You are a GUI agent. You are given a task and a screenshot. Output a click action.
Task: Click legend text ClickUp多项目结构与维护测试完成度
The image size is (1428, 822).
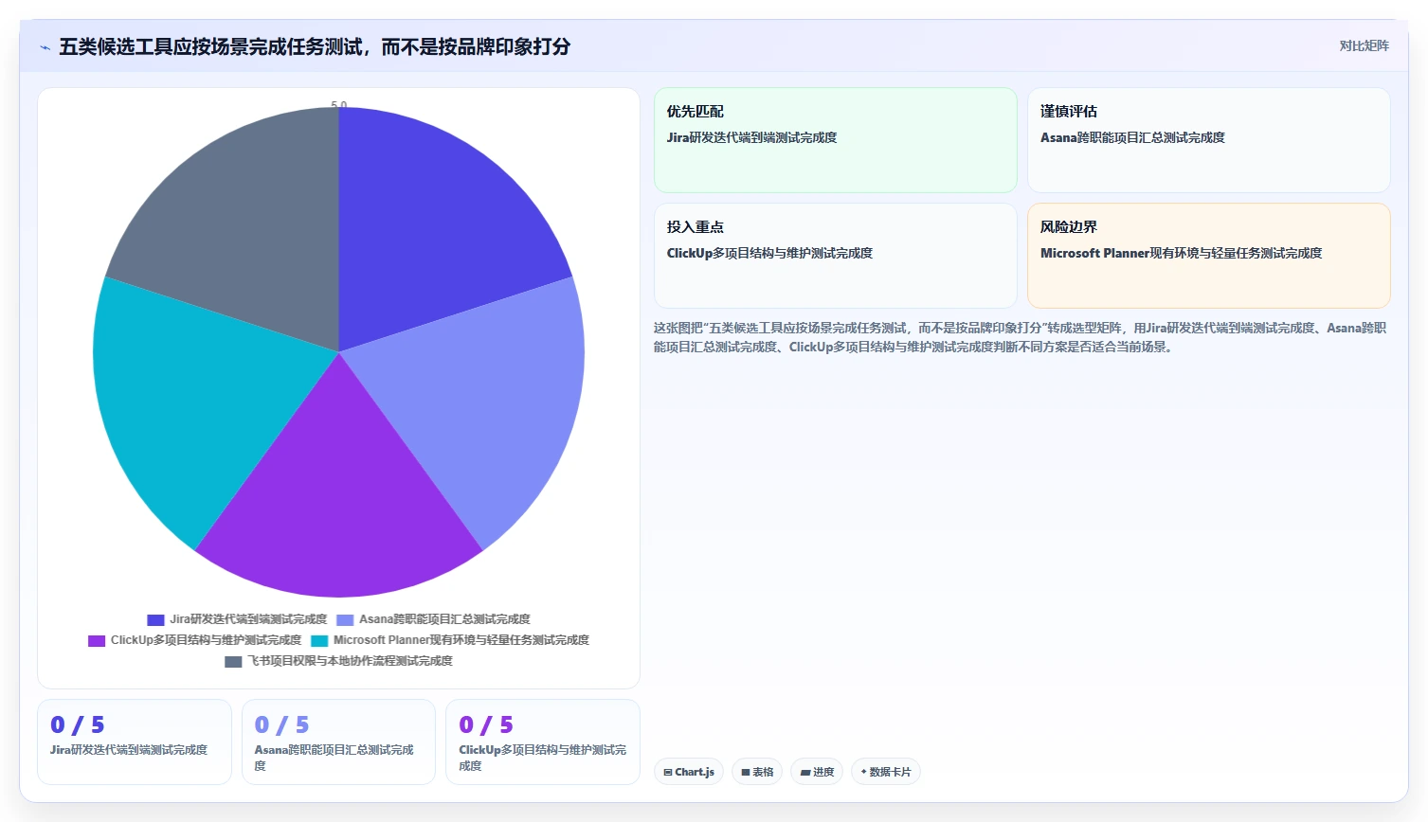pyautogui.click(x=206, y=640)
